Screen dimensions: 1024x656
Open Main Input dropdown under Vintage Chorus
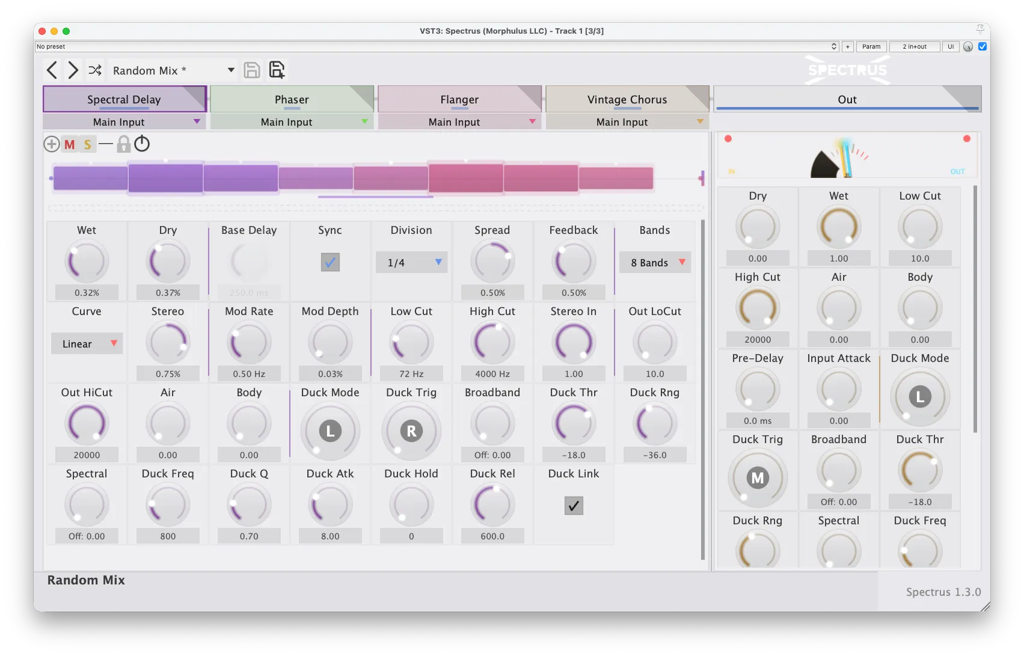pyautogui.click(x=628, y=122)
